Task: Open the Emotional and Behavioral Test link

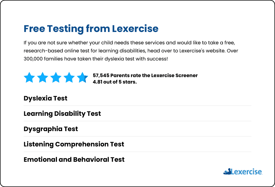Action: (74, 159)
